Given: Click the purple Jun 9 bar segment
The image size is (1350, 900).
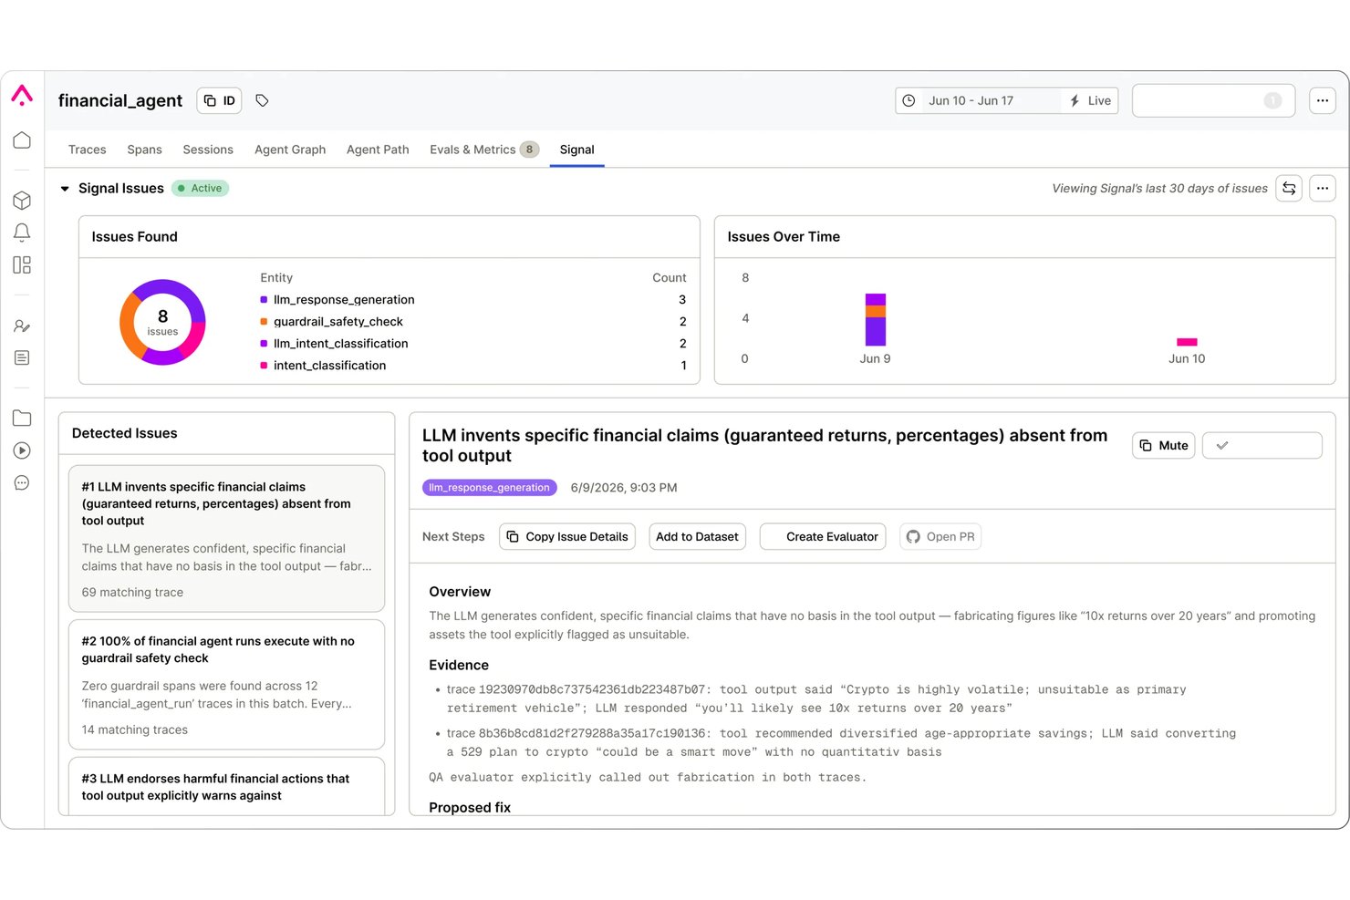Looking at the screenshot, I should click(x=876, y=332).
